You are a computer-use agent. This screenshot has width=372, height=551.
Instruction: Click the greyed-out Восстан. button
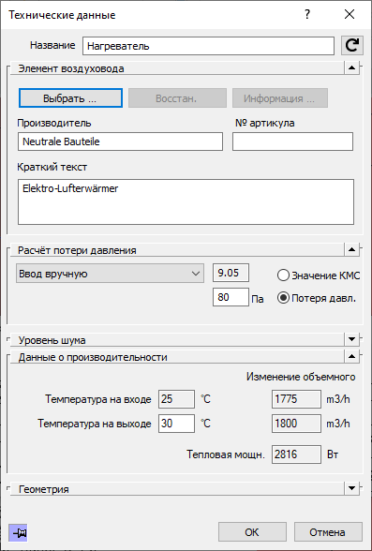click(x=177, y=98)
